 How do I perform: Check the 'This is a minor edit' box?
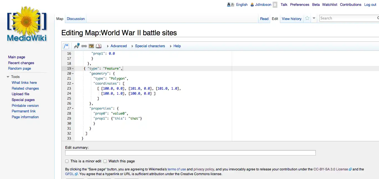67,161
